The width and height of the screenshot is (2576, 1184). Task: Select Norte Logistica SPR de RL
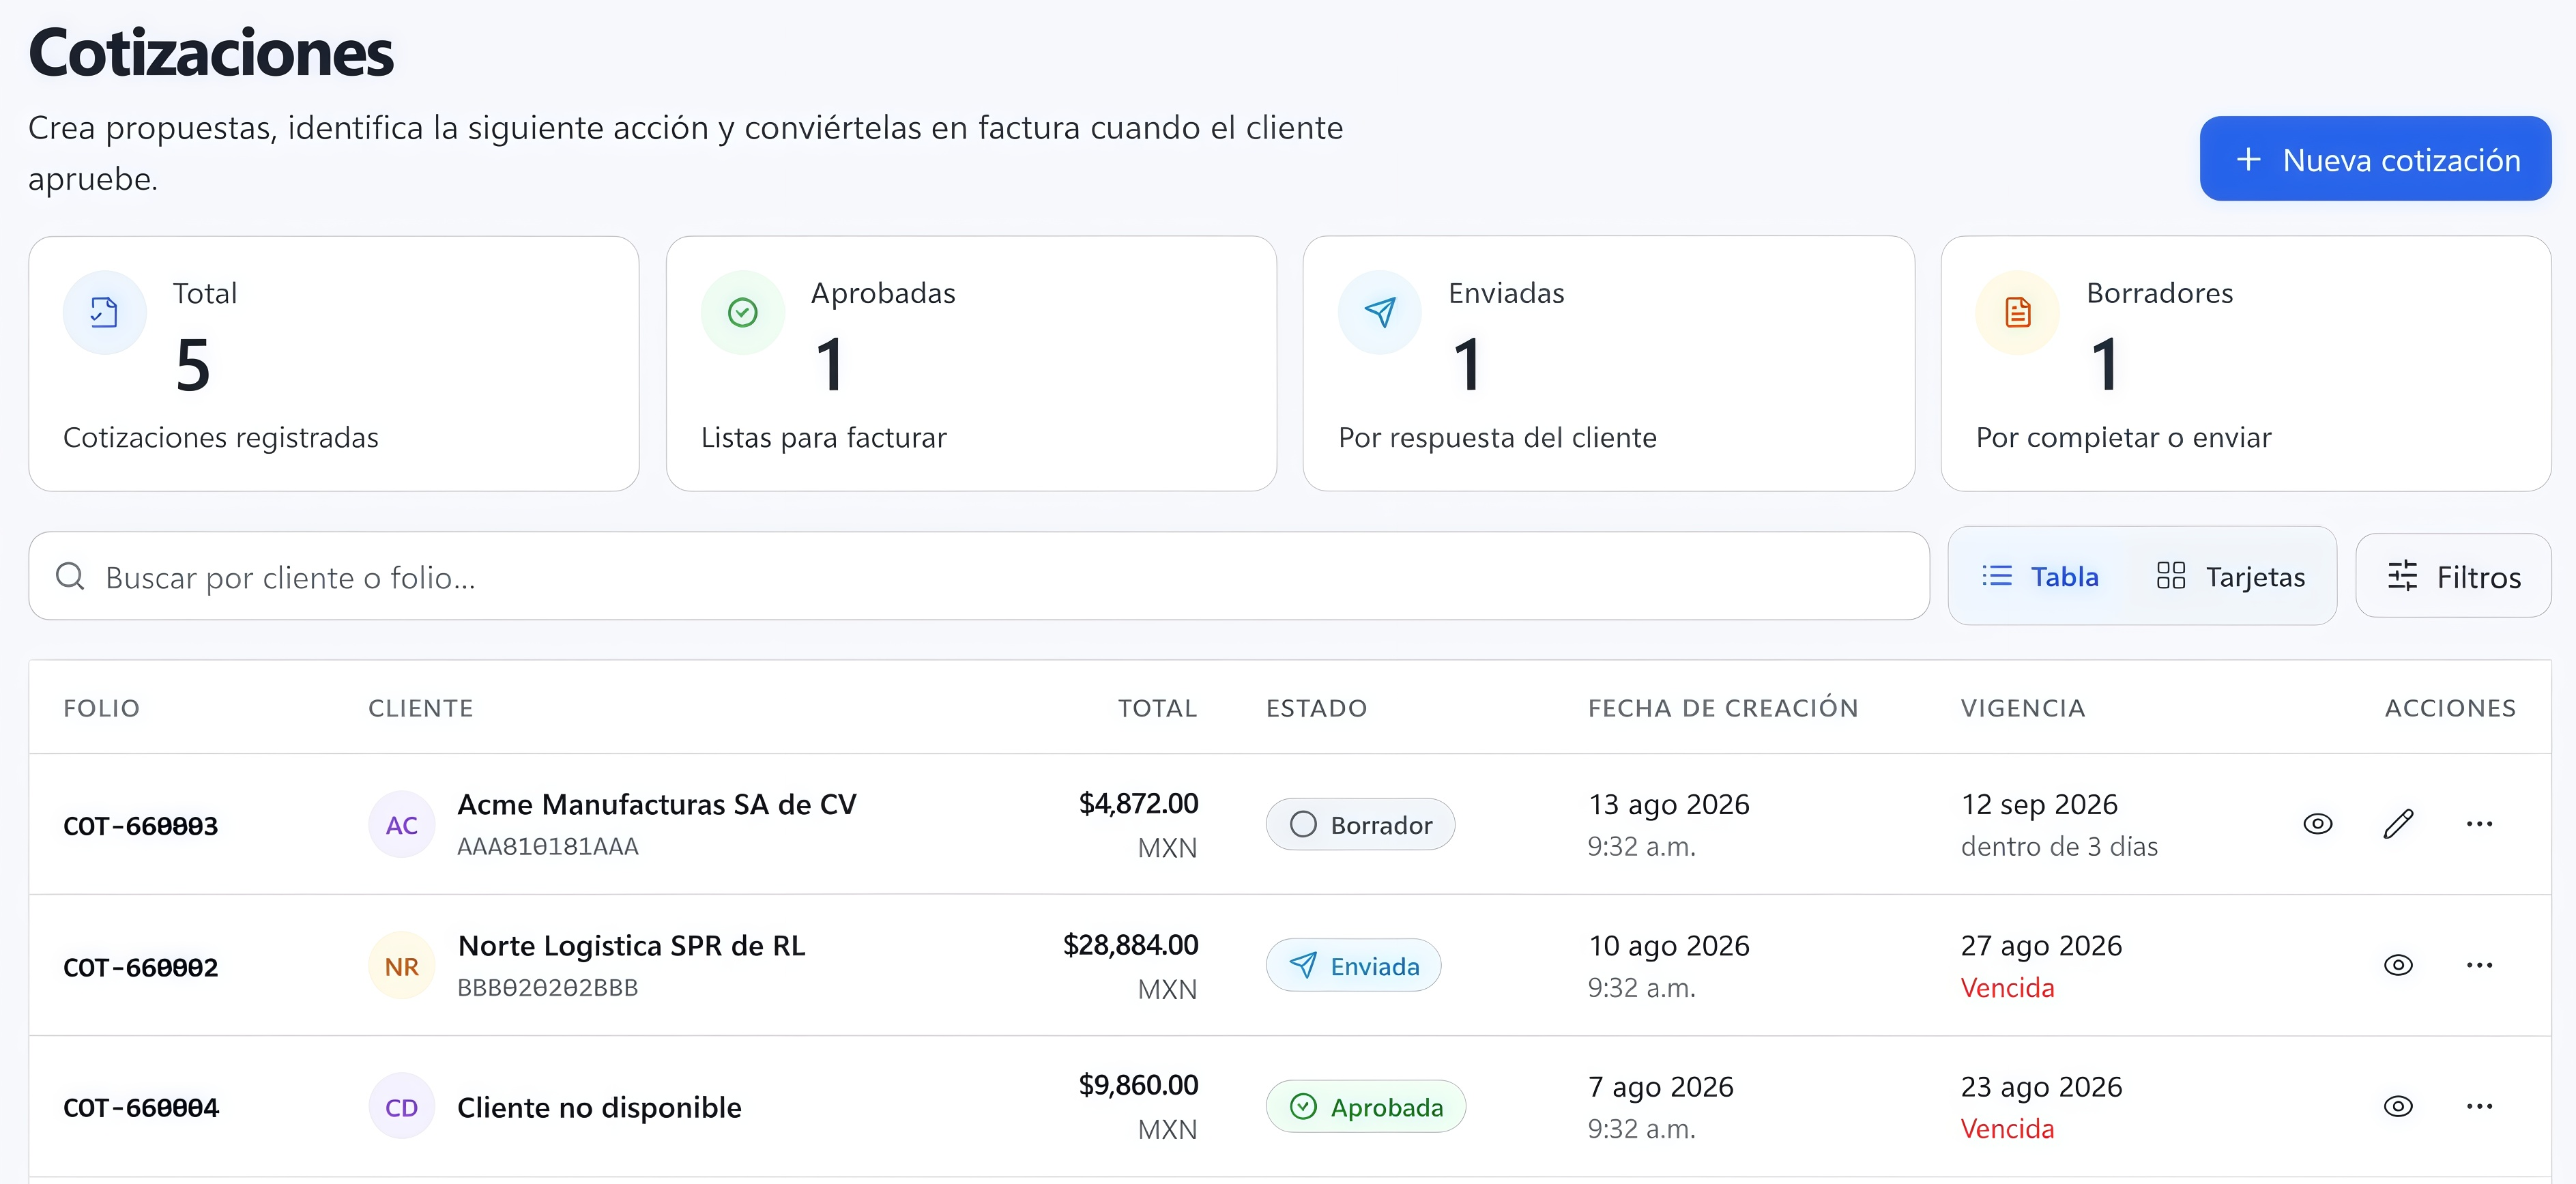coord(631,945)
